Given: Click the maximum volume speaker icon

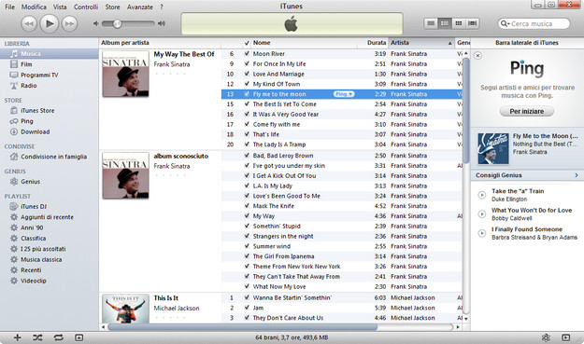Looking at the screenshot, I should pos(162,23).
